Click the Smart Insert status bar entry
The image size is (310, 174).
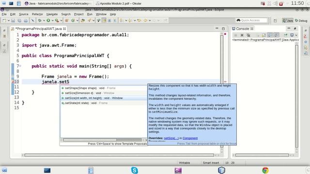pos(211,163)
